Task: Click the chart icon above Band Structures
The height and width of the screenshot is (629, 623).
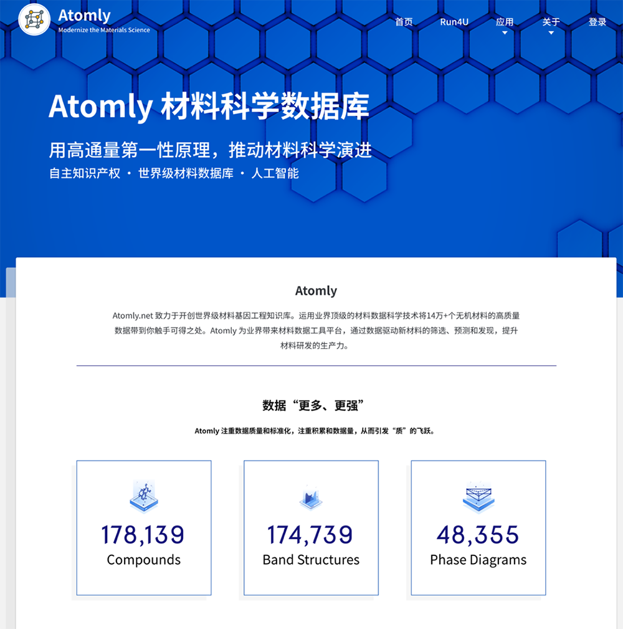Action: coord(311,498)
